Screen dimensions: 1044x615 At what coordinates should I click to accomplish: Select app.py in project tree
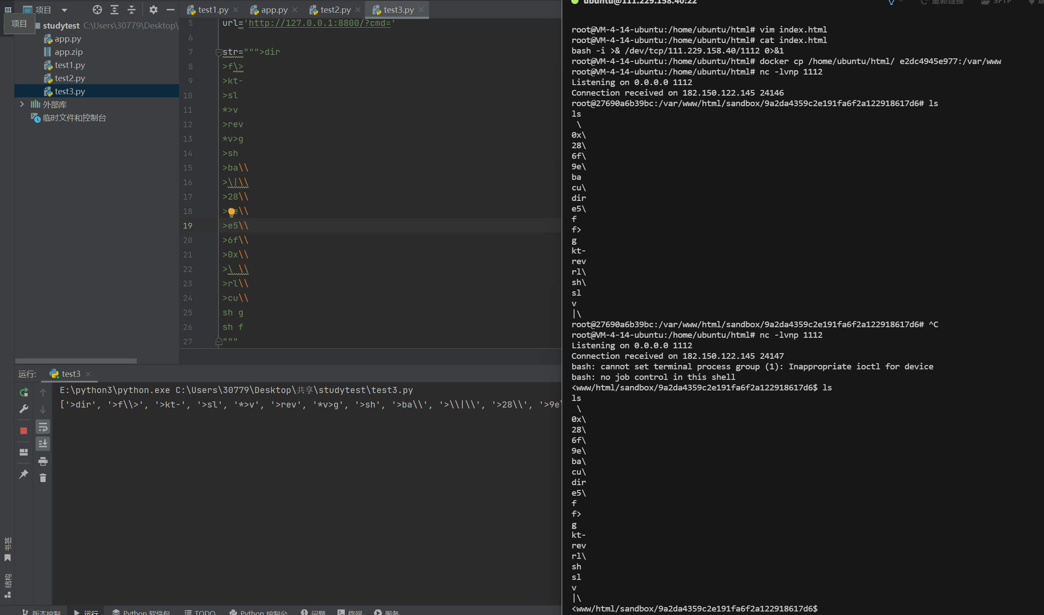(68, 39)
